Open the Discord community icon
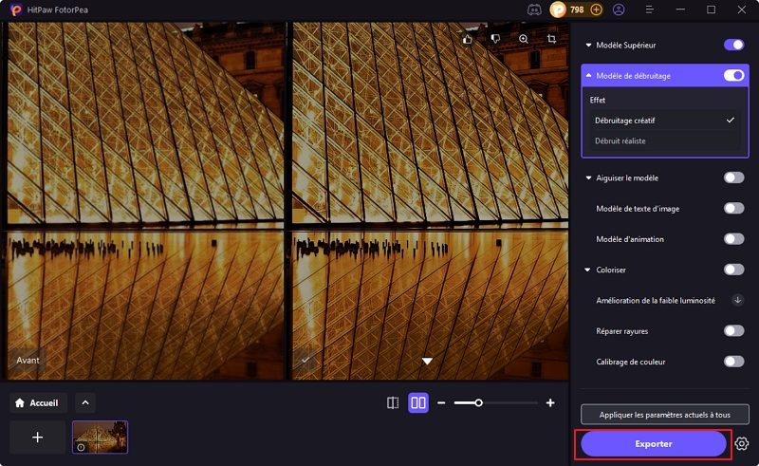 [x=534, y=9]
